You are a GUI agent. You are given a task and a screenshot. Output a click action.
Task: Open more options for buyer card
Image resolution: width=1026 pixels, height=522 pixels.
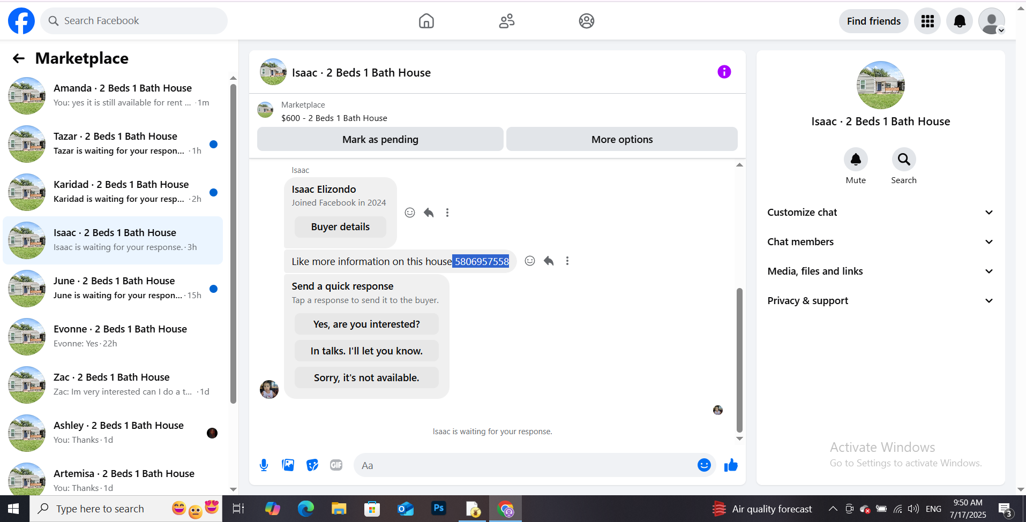447,213
